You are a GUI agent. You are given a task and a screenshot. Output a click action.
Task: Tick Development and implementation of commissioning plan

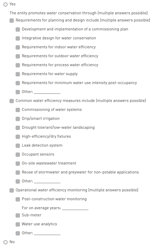point(18,29)
